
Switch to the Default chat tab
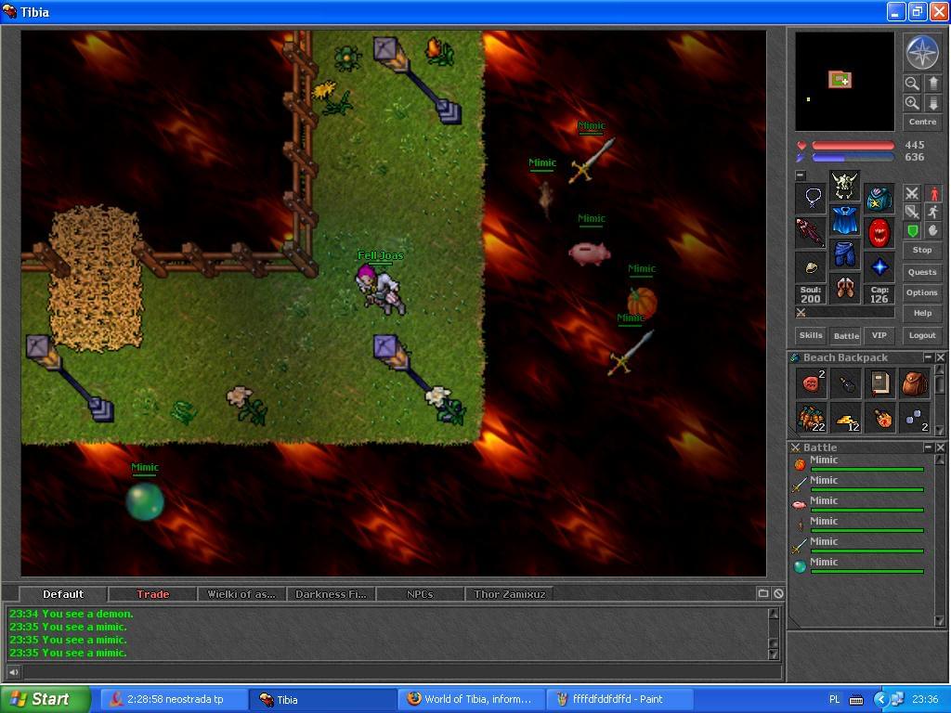pyautogui.click(x=63, y=594)
